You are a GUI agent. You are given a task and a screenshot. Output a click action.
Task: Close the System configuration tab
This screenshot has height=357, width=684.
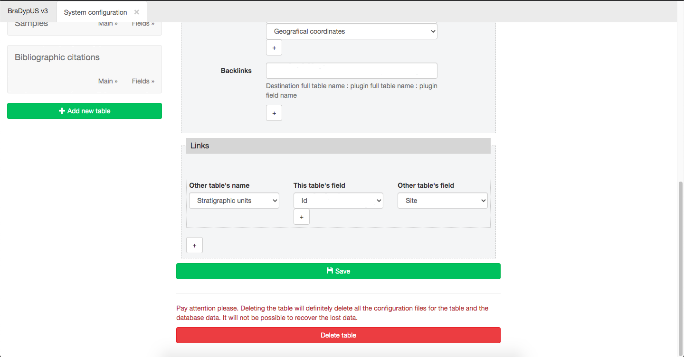click(137, 12)
